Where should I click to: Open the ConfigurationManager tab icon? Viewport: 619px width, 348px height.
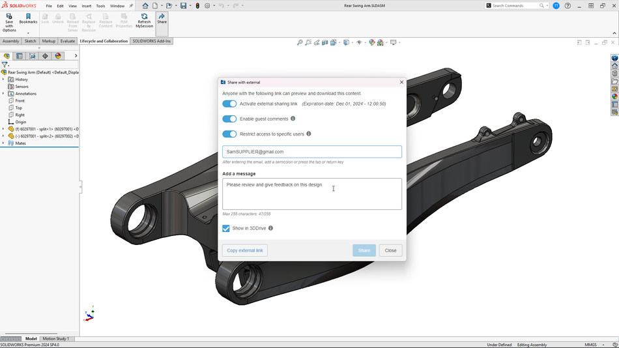(x=32, y=56)
